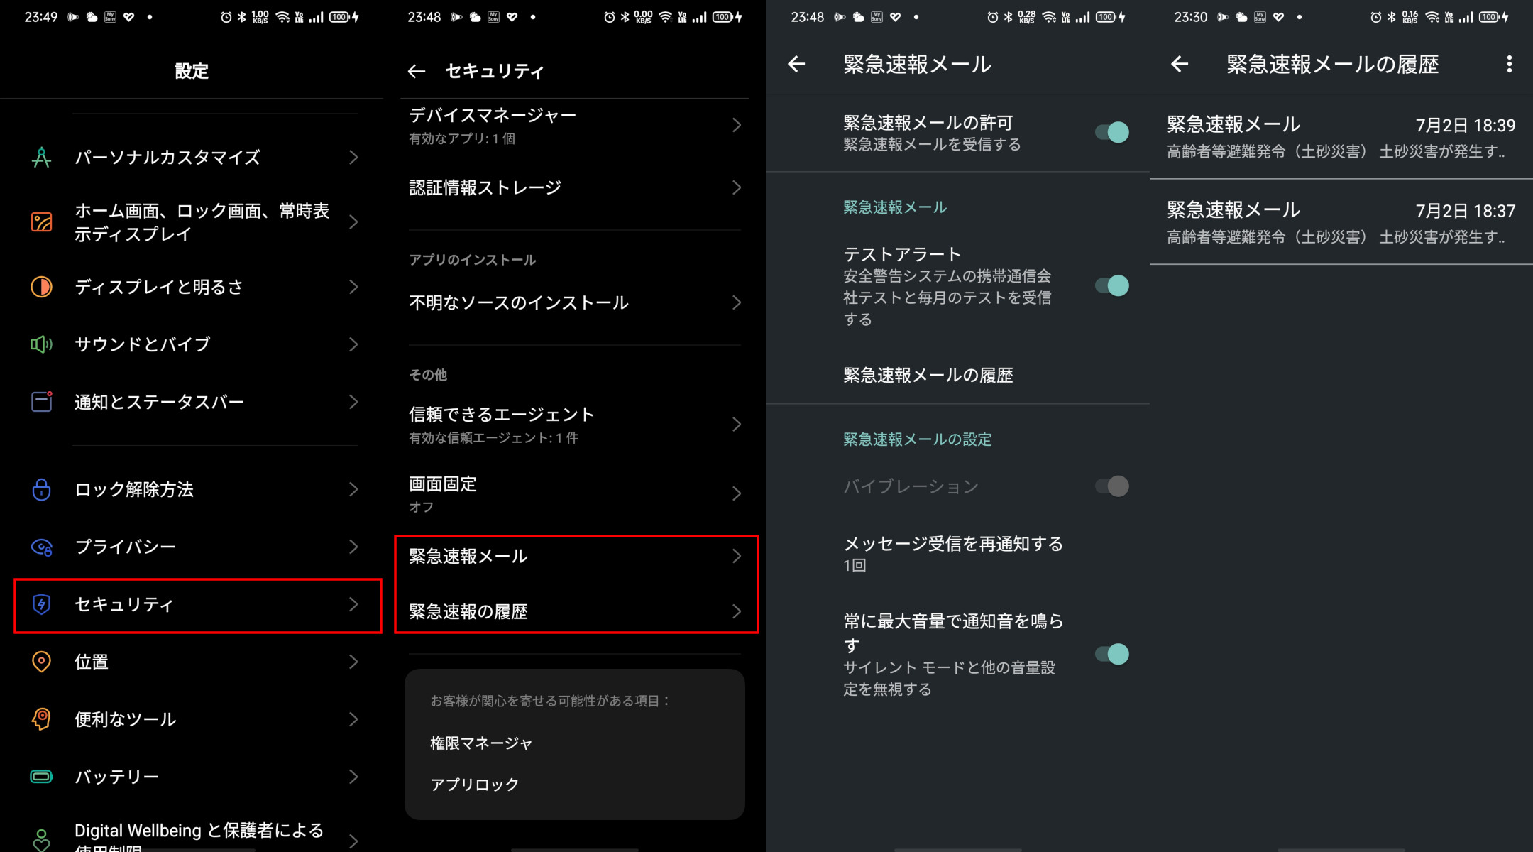Toggle 緊急速報メールの許可 switch

pyautogui.click(x=1112, y=132)
